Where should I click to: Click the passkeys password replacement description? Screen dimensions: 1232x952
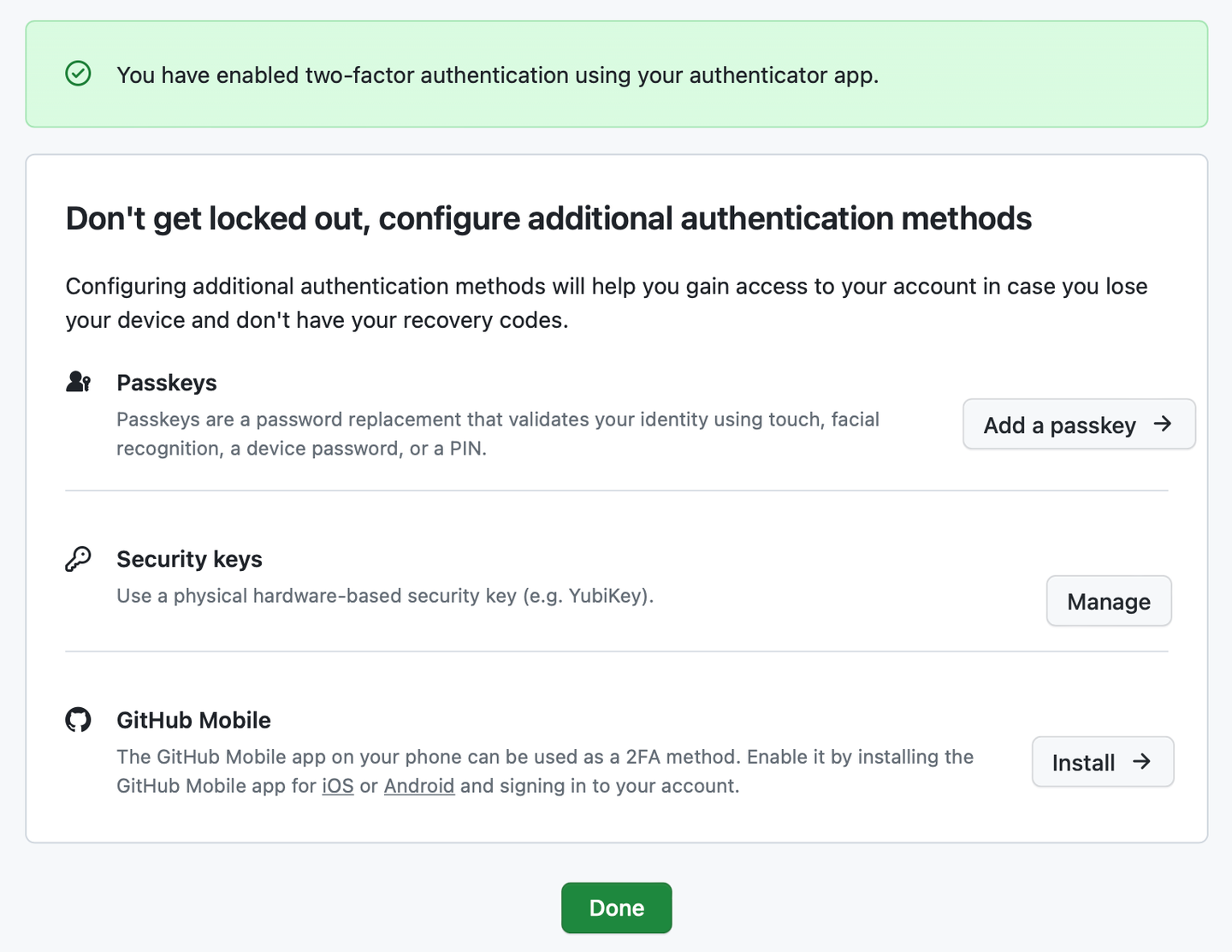click(497, 433)
